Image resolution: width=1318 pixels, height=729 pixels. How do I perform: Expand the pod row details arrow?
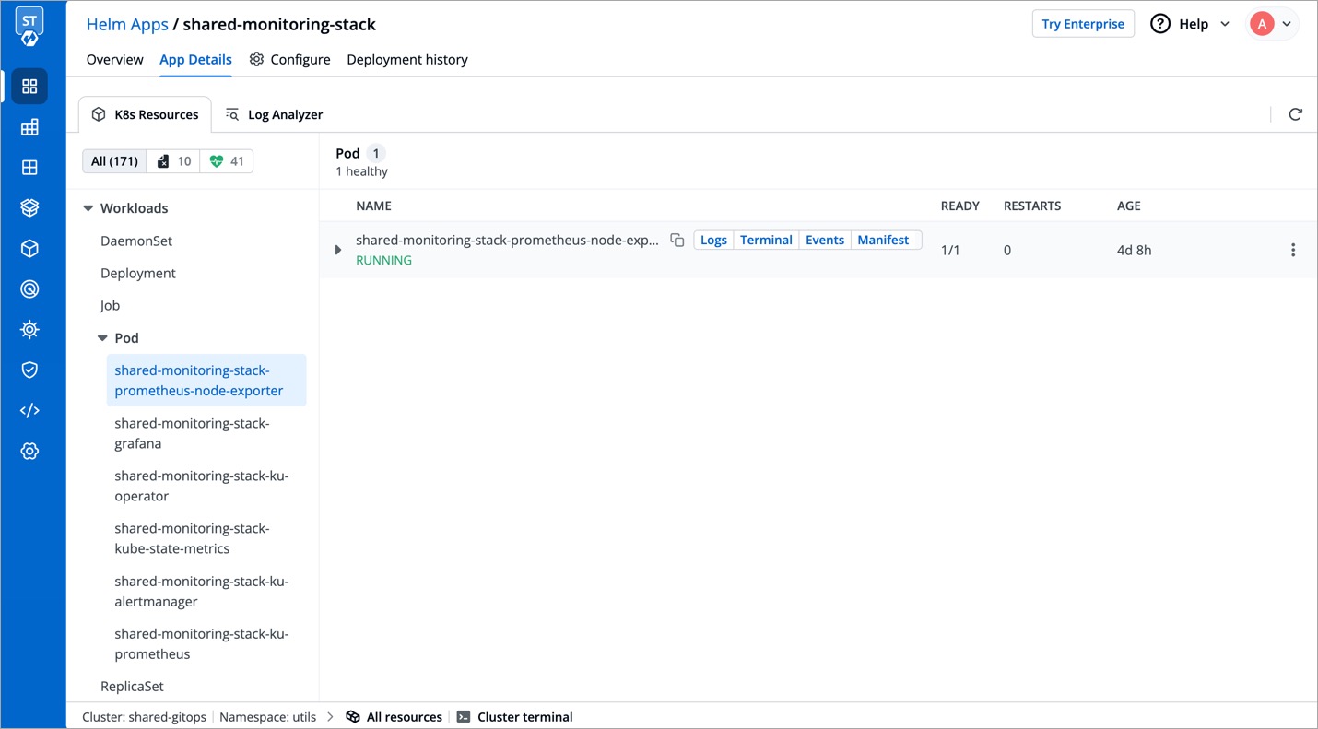(x=338, y=250)
